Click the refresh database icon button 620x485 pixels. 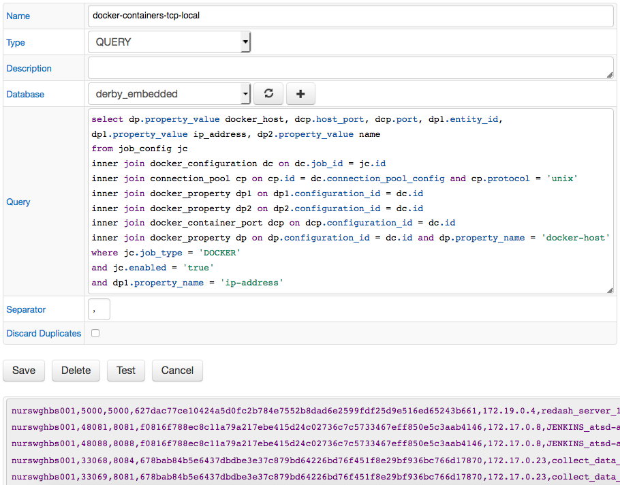click(268, 94)
